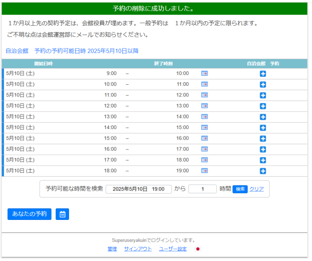Click the calendar icon for the 17:00–18:00 row
Viewport: 312px width, 261px height.
(x=204, y=160)
